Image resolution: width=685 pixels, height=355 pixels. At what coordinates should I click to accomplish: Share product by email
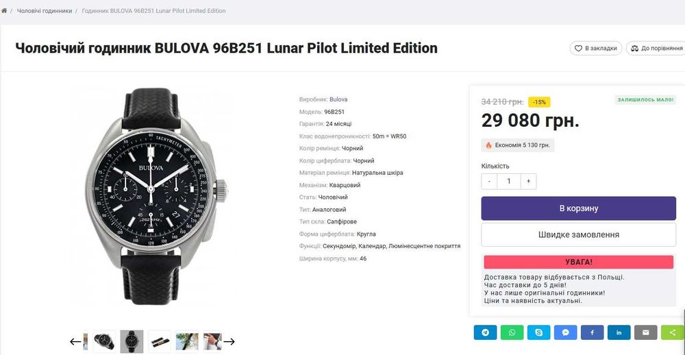(646, 332)
